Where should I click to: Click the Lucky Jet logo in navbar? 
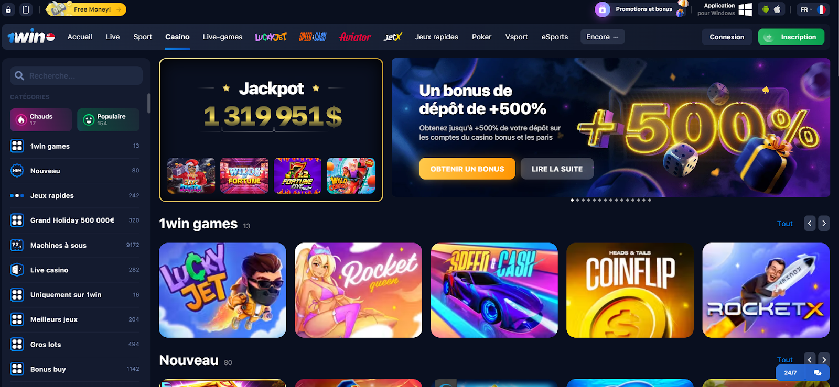[271, 37]
